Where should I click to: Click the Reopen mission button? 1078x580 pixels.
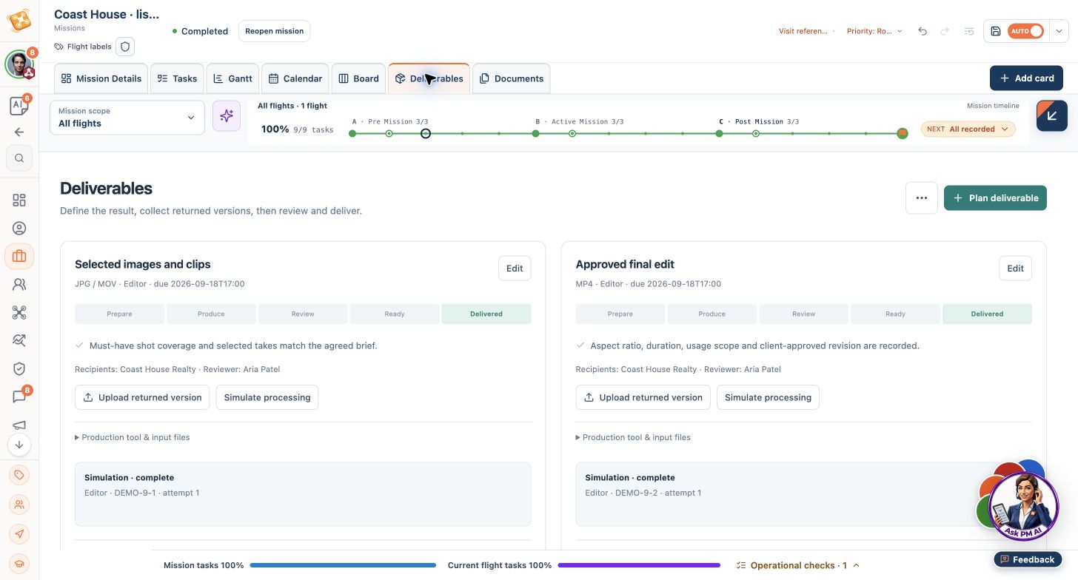274,31
